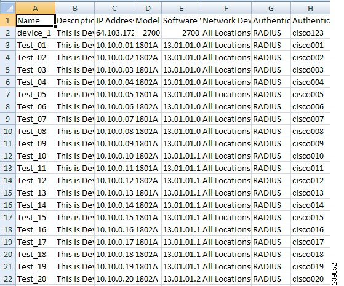Select row 1 header
Viewport: 344px width, 286px height.
tap(8, 20)
